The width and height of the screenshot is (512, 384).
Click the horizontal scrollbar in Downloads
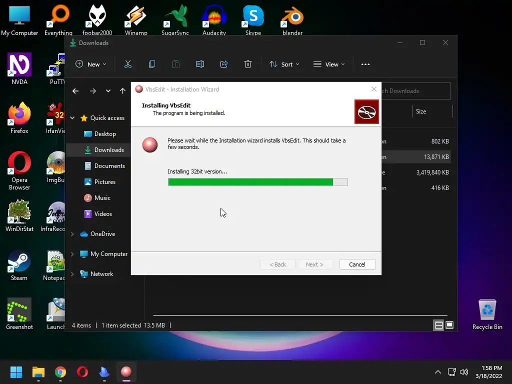click(300, 315)
